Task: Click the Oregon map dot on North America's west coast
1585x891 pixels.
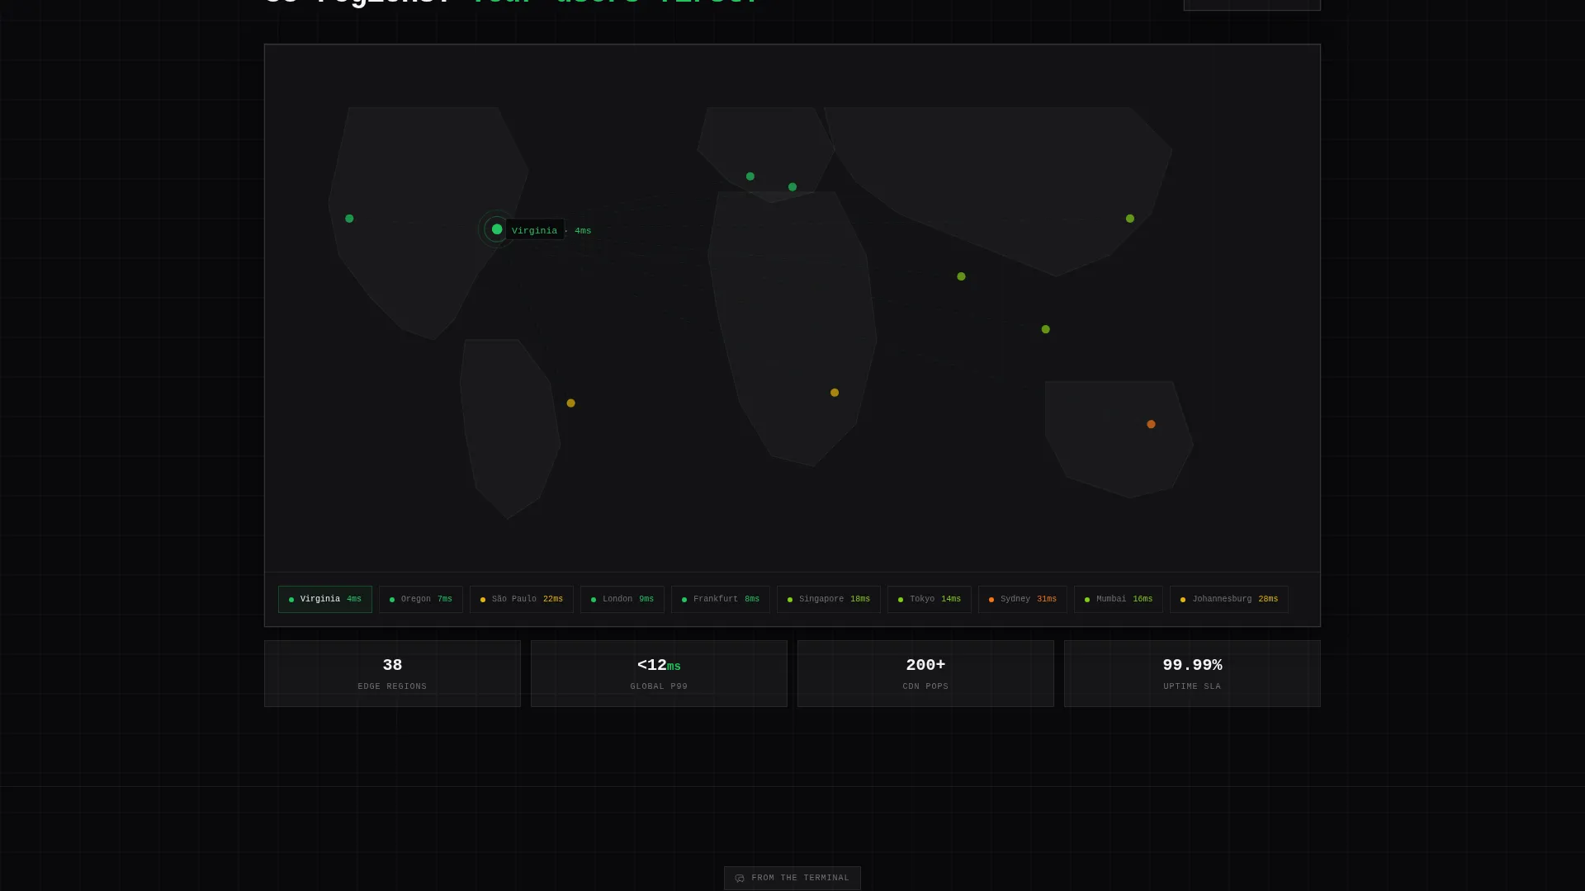Action: [x=349, y=219]
